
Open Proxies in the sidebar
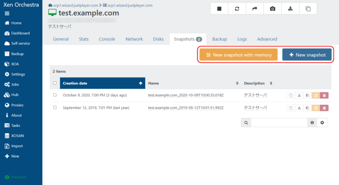(x=14, y=105)
